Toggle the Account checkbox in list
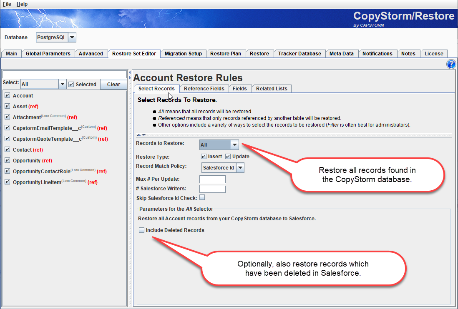The width and height of the screenshot is (458, 309). coord(8,95)
